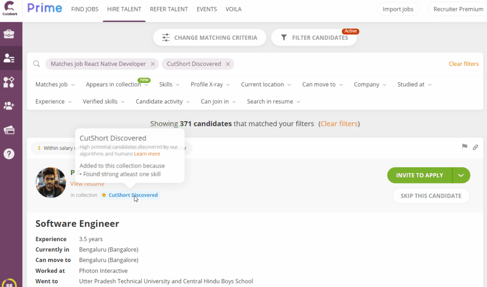487x287 pixels.
Task: Open REFER TALENT tab
Action: pyautogui.click(x=169, y=9)
